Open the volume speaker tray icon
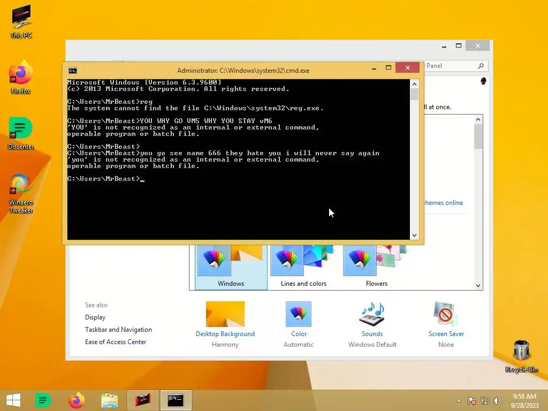 [497, 401]
